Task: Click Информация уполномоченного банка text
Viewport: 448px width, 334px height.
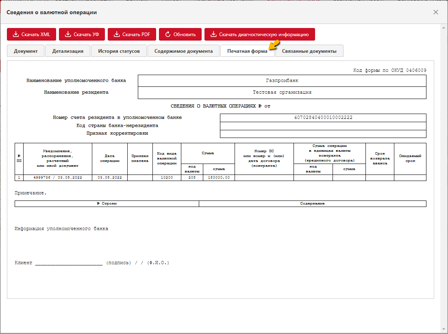Action: coord(61,229)
